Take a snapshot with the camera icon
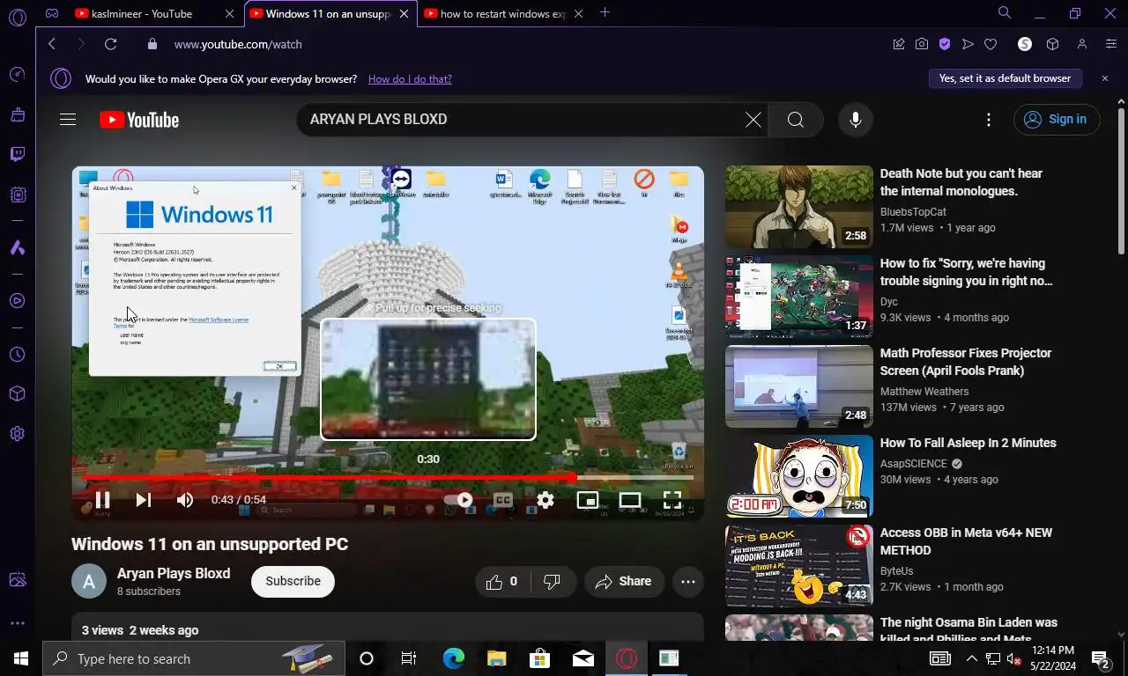Viewport: 1128px width, 676px height. (922, 44)
